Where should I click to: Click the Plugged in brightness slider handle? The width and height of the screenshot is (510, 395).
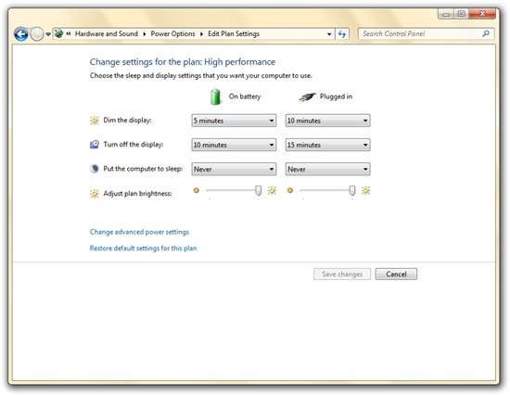click(x=352, y=191)
